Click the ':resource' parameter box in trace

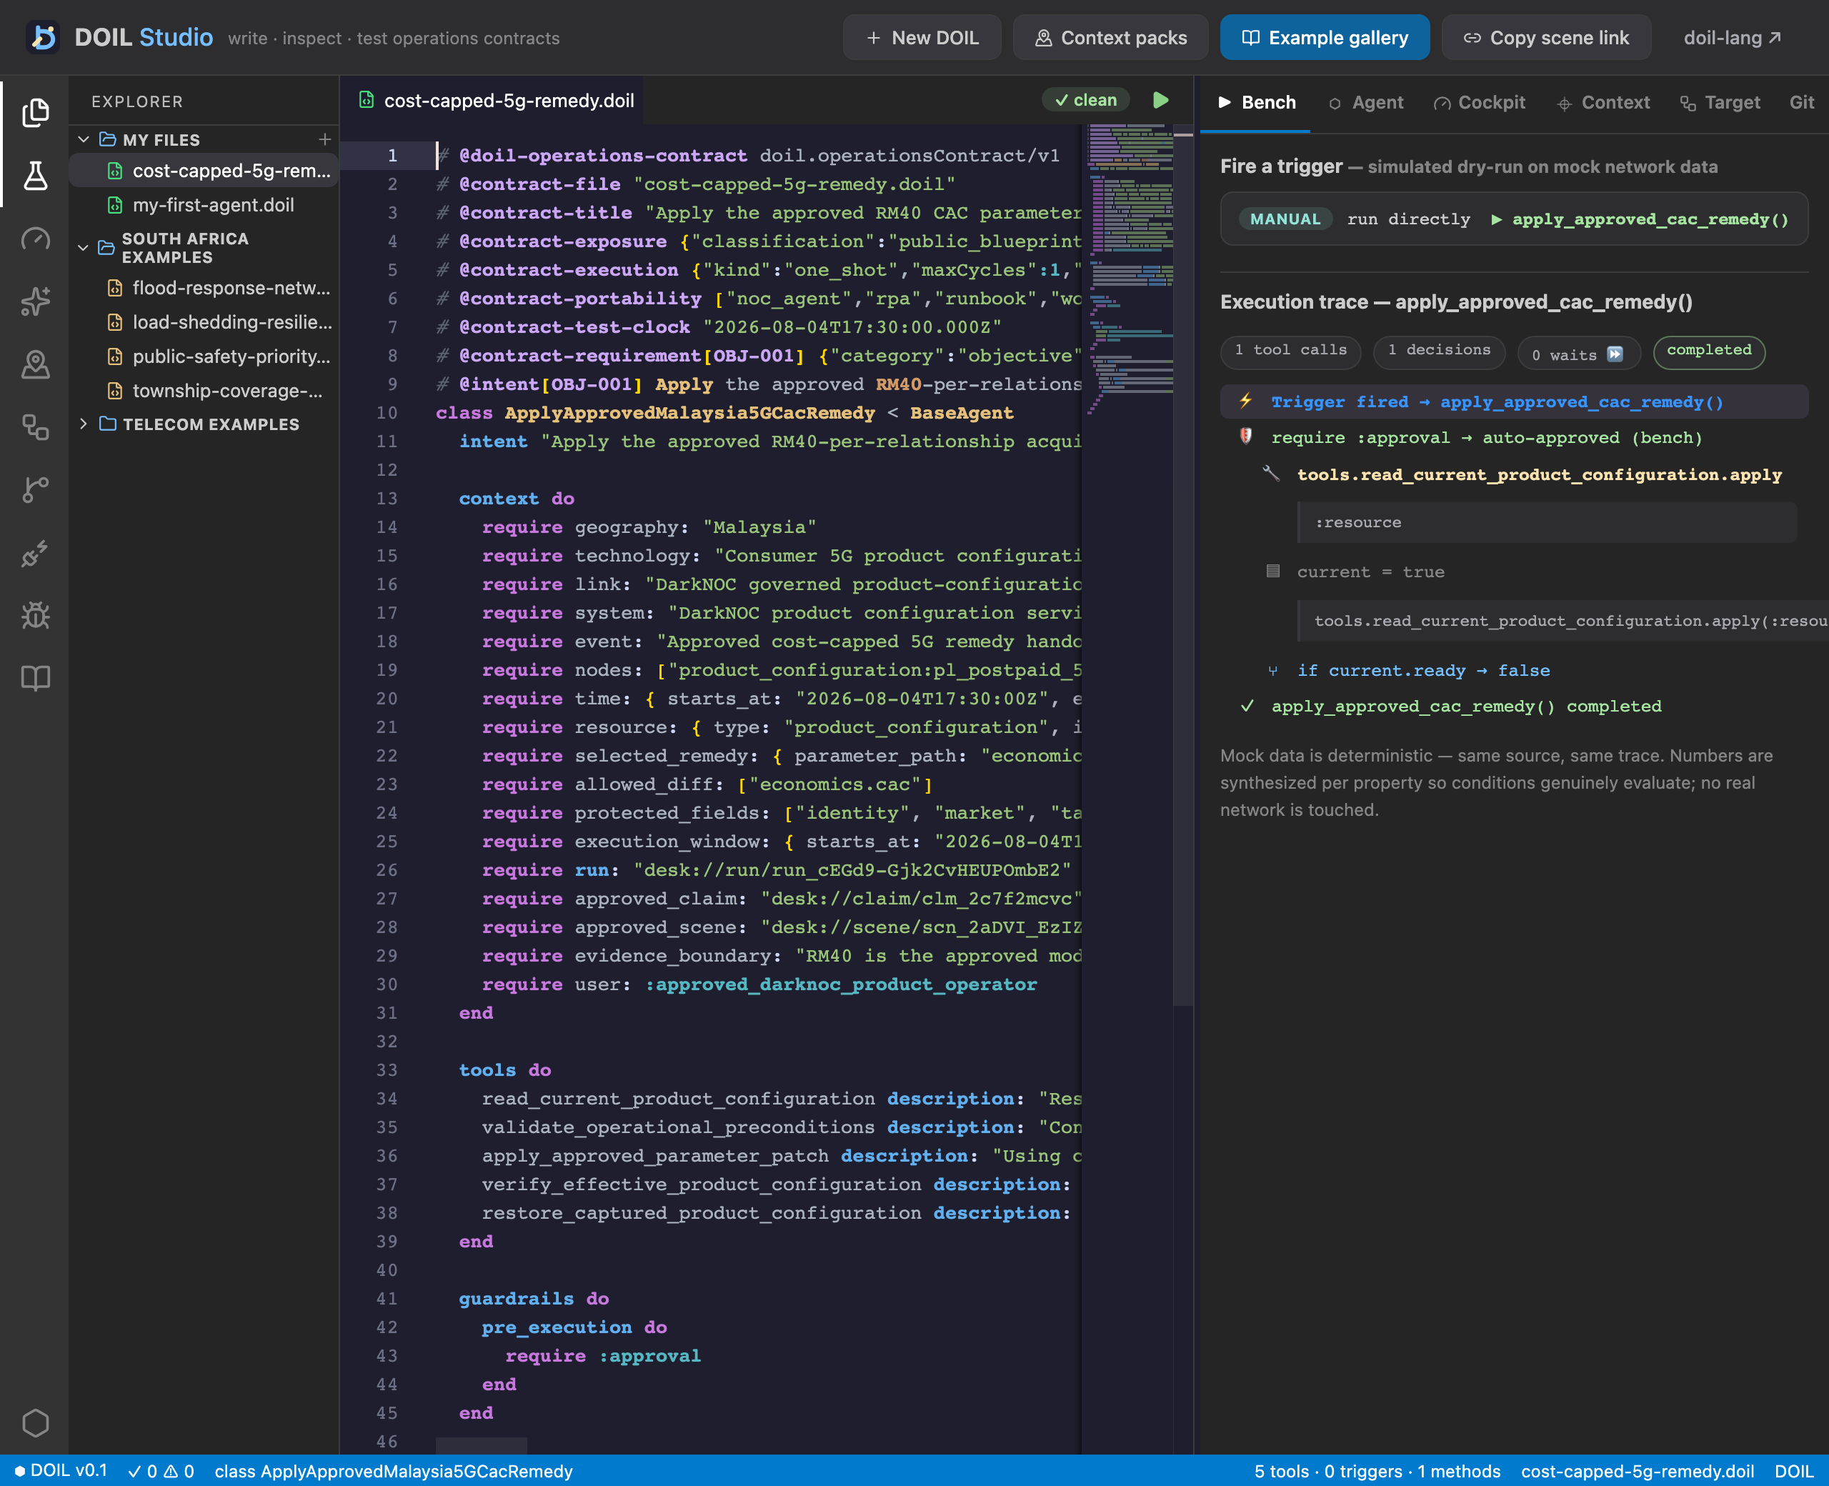coord(1547,522)
